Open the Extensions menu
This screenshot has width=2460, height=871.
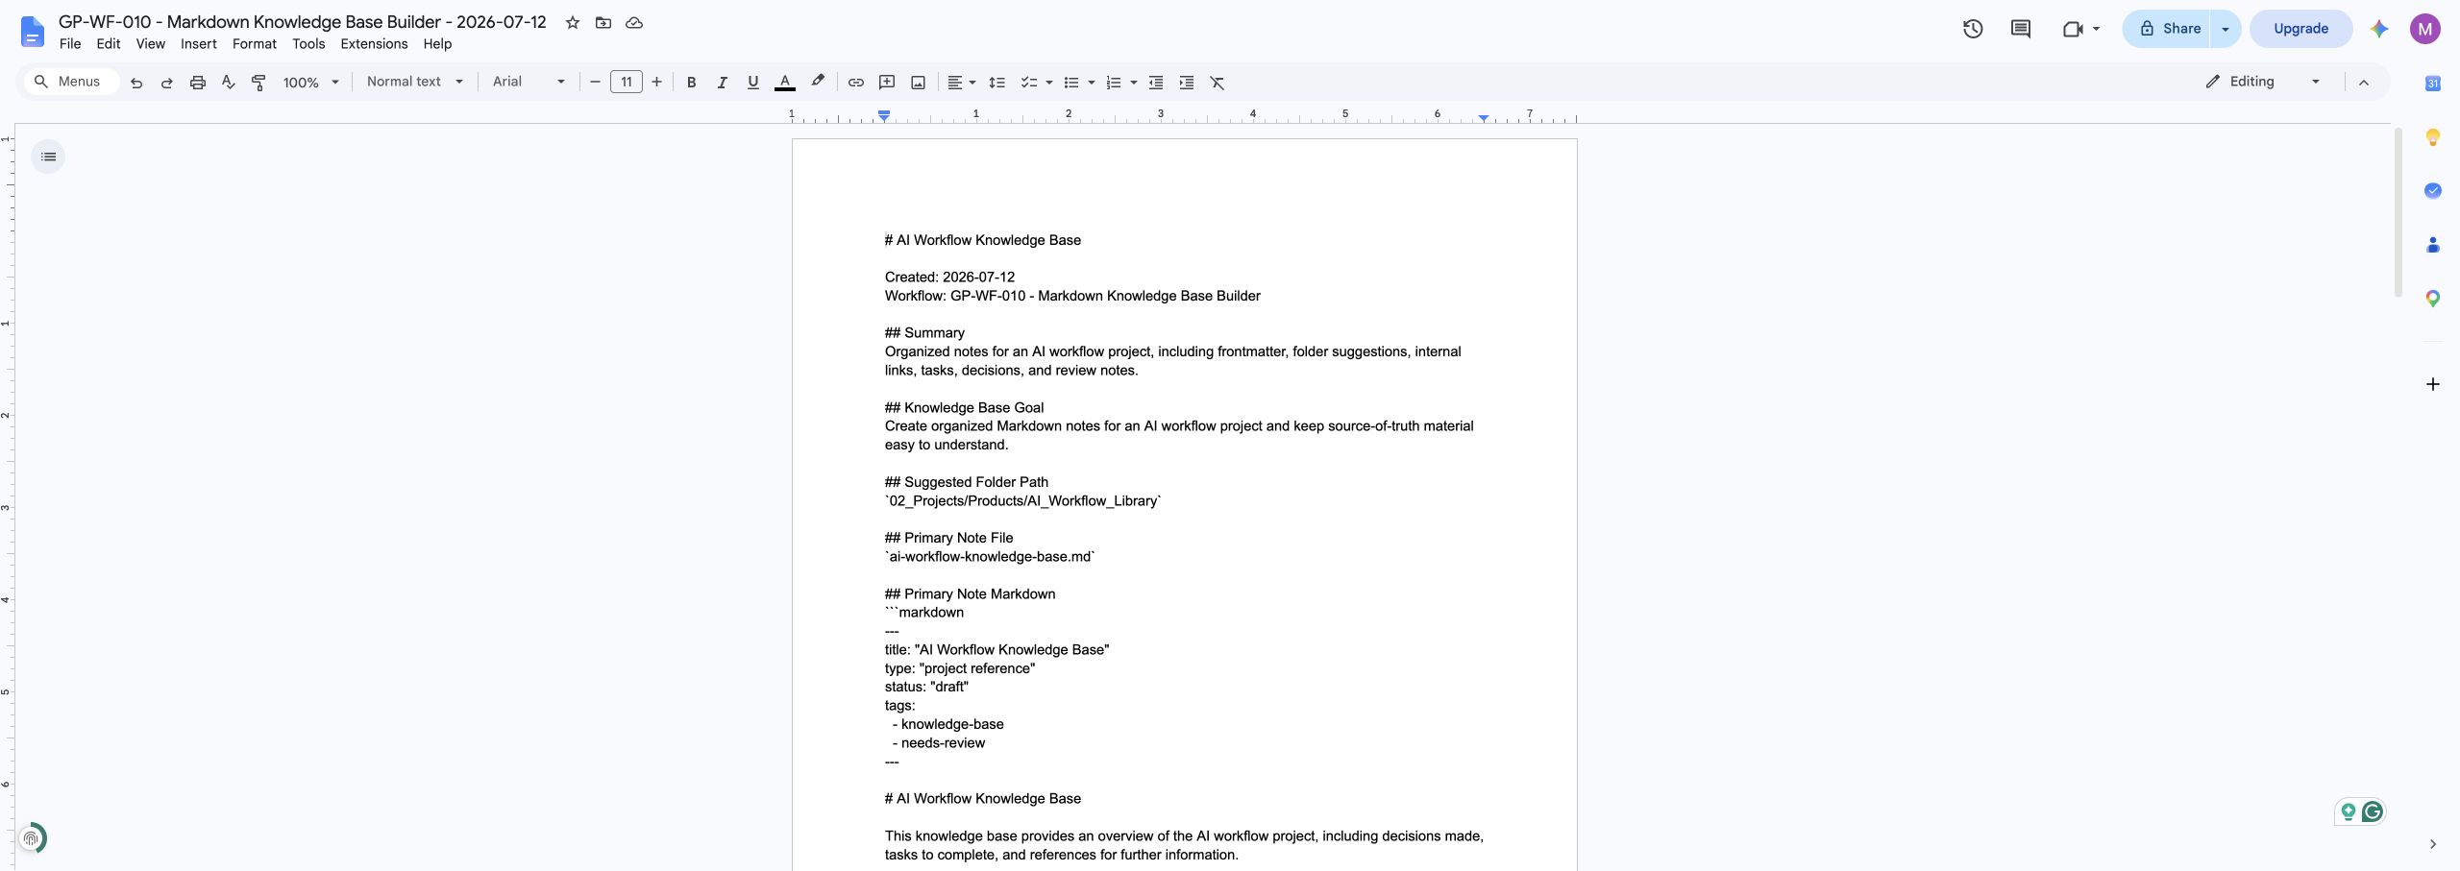click(x=374, y=44)
